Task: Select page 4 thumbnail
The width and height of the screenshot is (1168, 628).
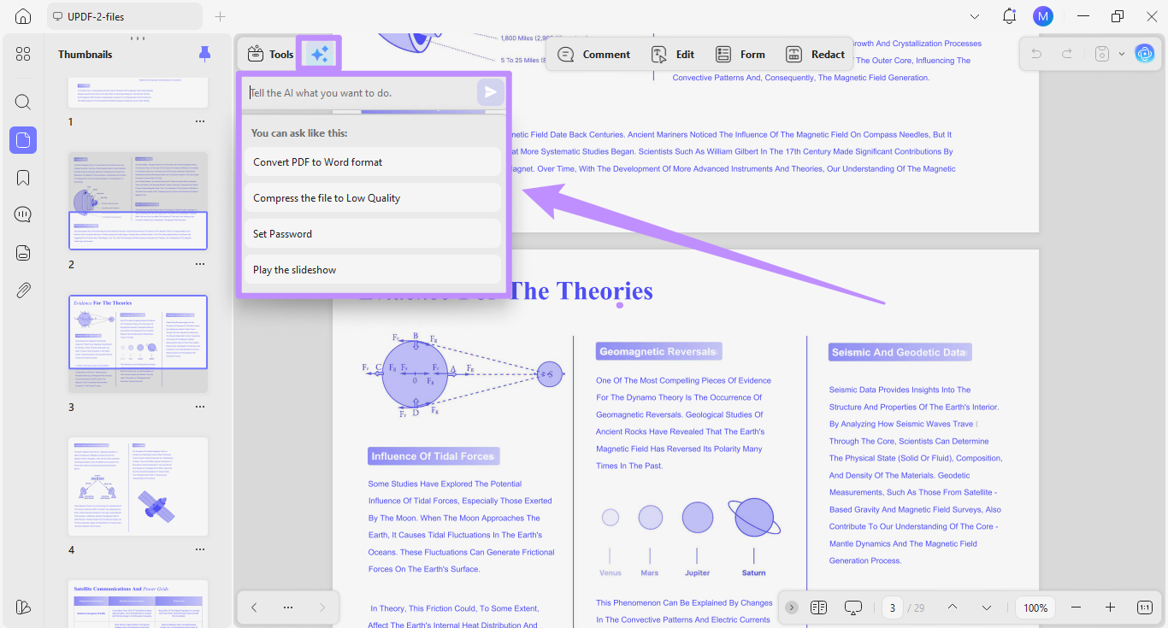Action: (138, 486)
